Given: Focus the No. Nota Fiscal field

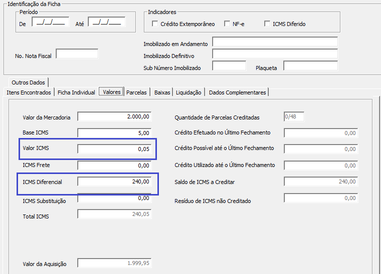Looking at the screenshot, I should [77, 54].
